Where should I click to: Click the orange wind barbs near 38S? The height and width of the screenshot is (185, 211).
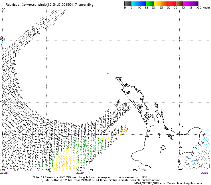pyautogui.click(x=124, y=131)
